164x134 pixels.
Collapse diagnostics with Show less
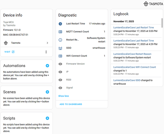point(63,96)
